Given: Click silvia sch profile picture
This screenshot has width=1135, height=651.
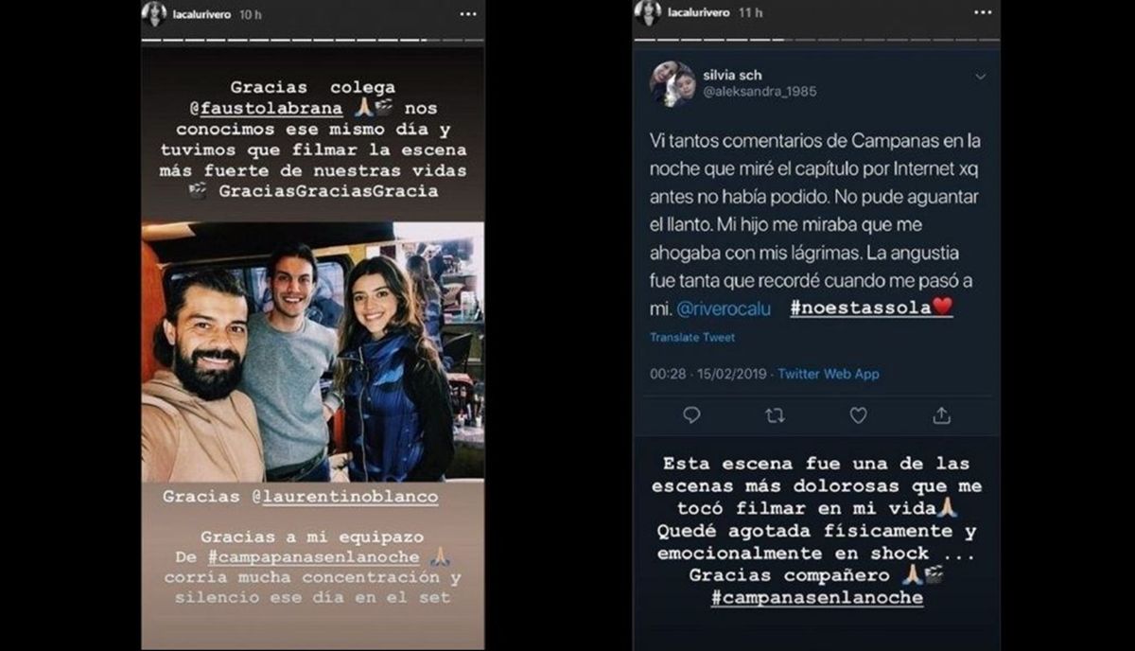Looking at the screenshot, I should click(x=672, y=83).
